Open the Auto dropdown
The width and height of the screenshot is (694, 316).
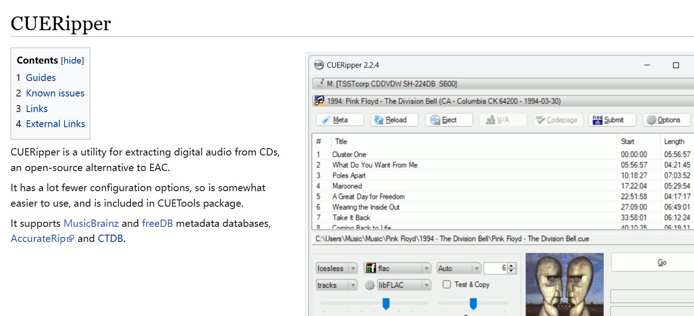click(x=459, y=268)
